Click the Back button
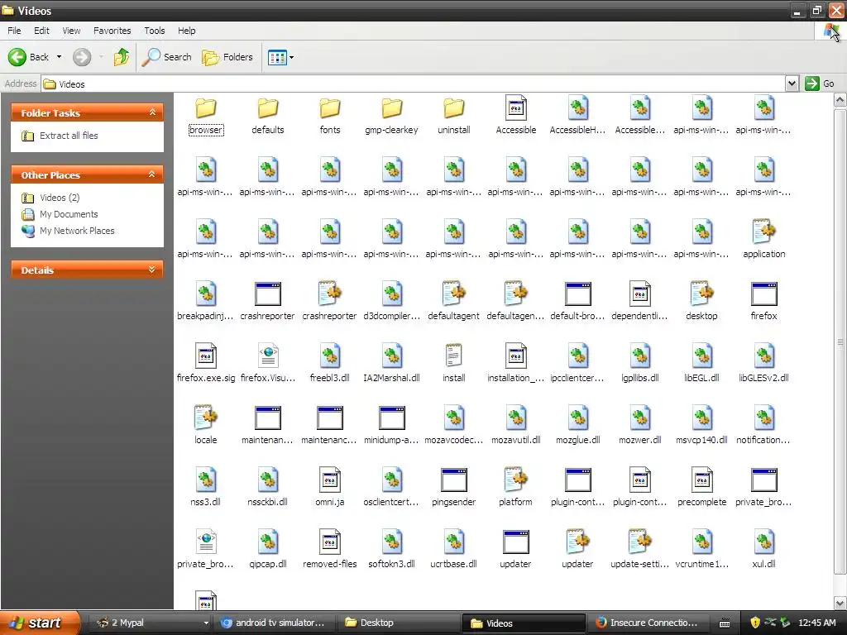 pos(28,57)
